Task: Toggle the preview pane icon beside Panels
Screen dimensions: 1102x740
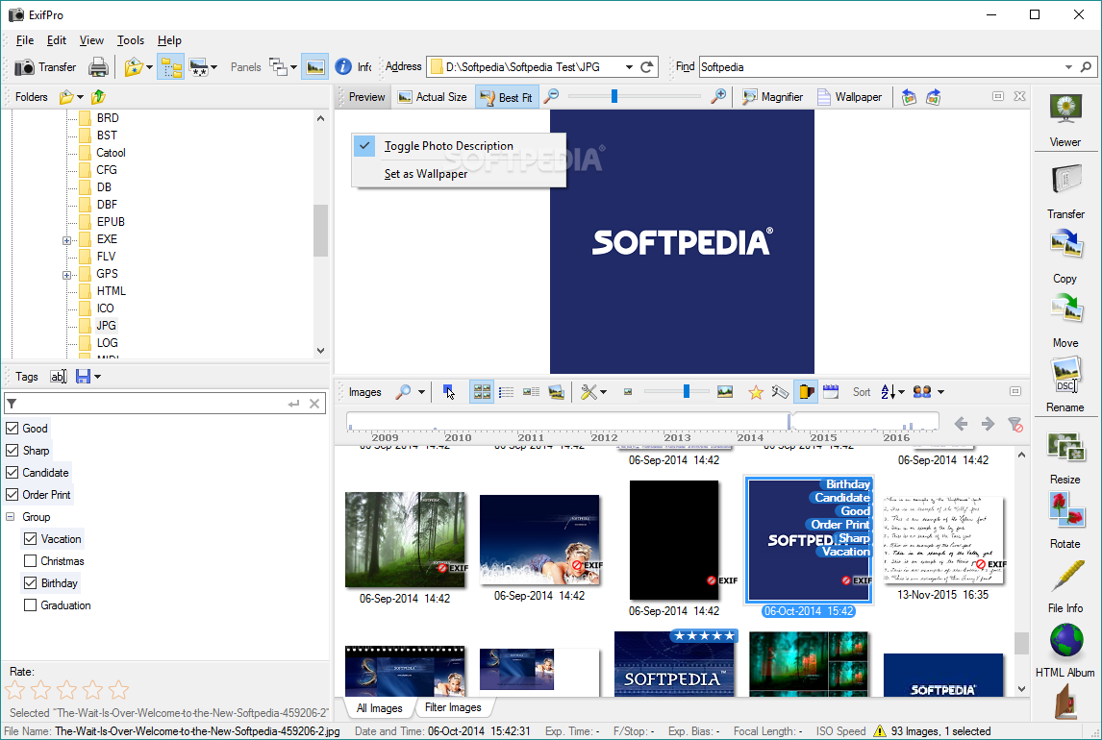Action: click(314, 67)
